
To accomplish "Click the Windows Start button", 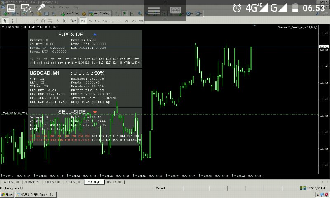I will 7,194.
